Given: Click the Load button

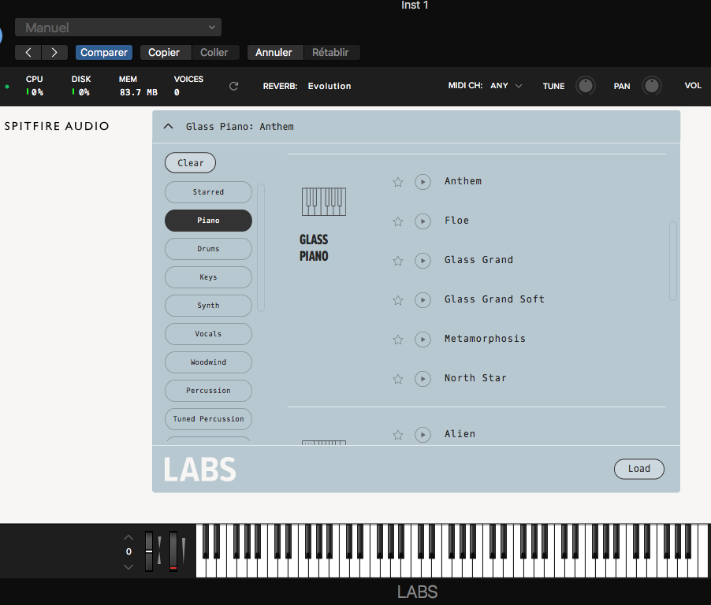Looking at the screenshot, I should 638,469.
